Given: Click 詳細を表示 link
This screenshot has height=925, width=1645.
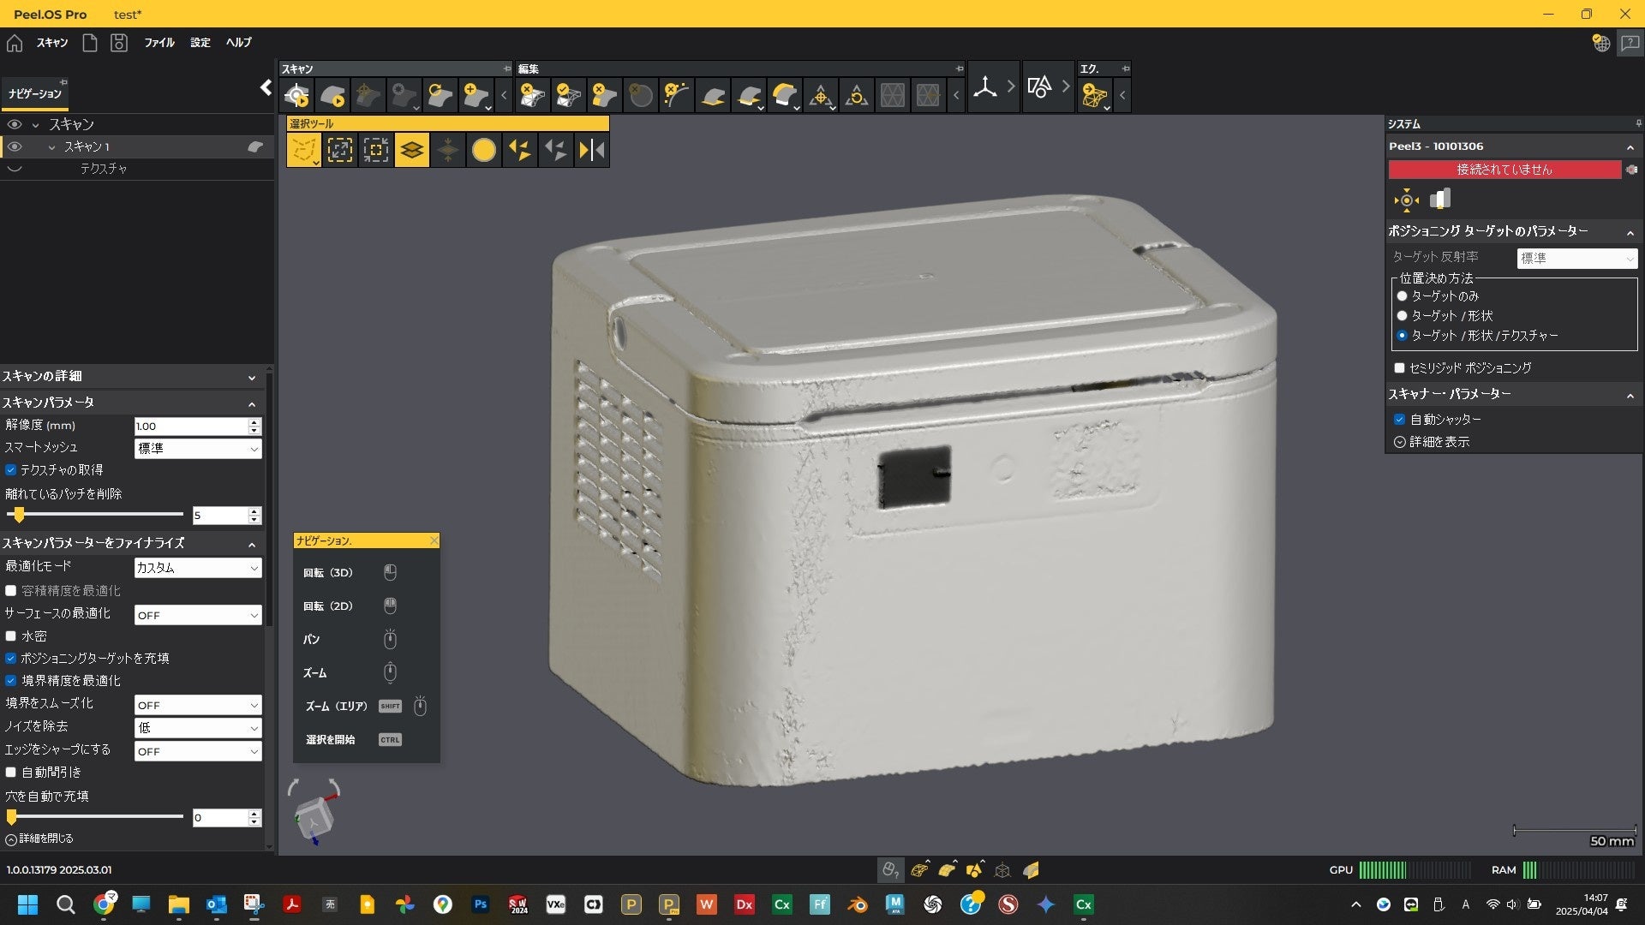Looking at the screenshot, I should pyautogui.click(x=1439, y=442).
